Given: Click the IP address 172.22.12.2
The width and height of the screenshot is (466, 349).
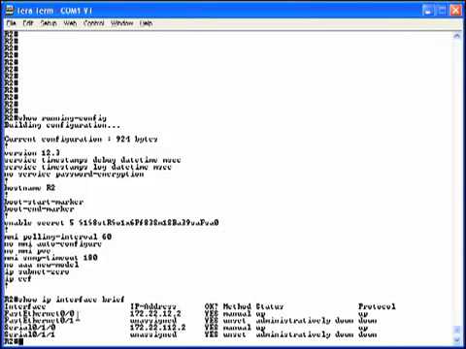Looking at the screenshot, I should click(x=155, y=313).
